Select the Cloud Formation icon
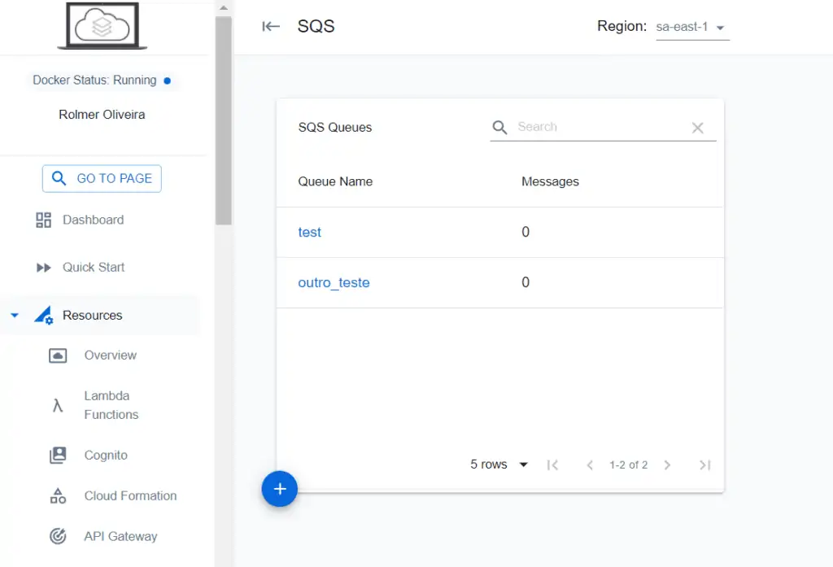Image resolution: width=833 pixels, height=567 pixels. coord(57,495)
